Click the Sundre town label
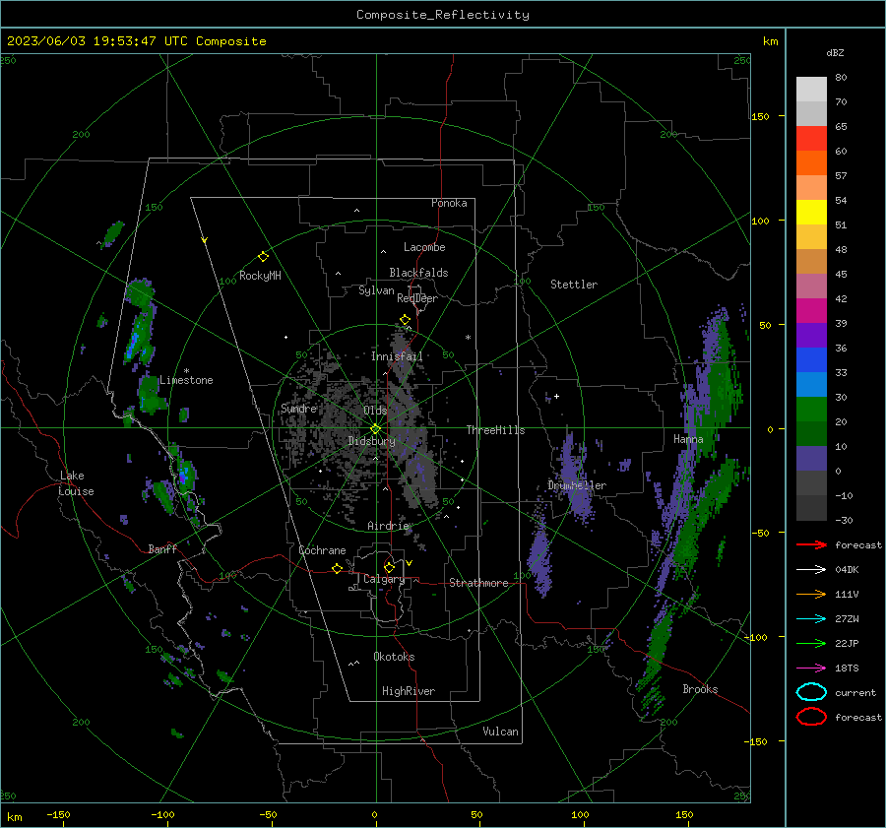Viewport: 886px width, 828px height. (299, 408)
